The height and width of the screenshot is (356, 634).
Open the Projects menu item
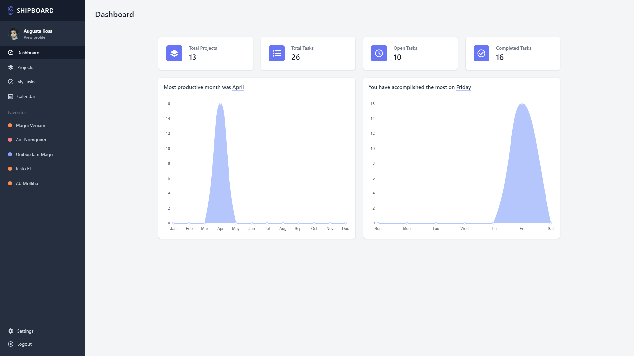click(25, 67)
